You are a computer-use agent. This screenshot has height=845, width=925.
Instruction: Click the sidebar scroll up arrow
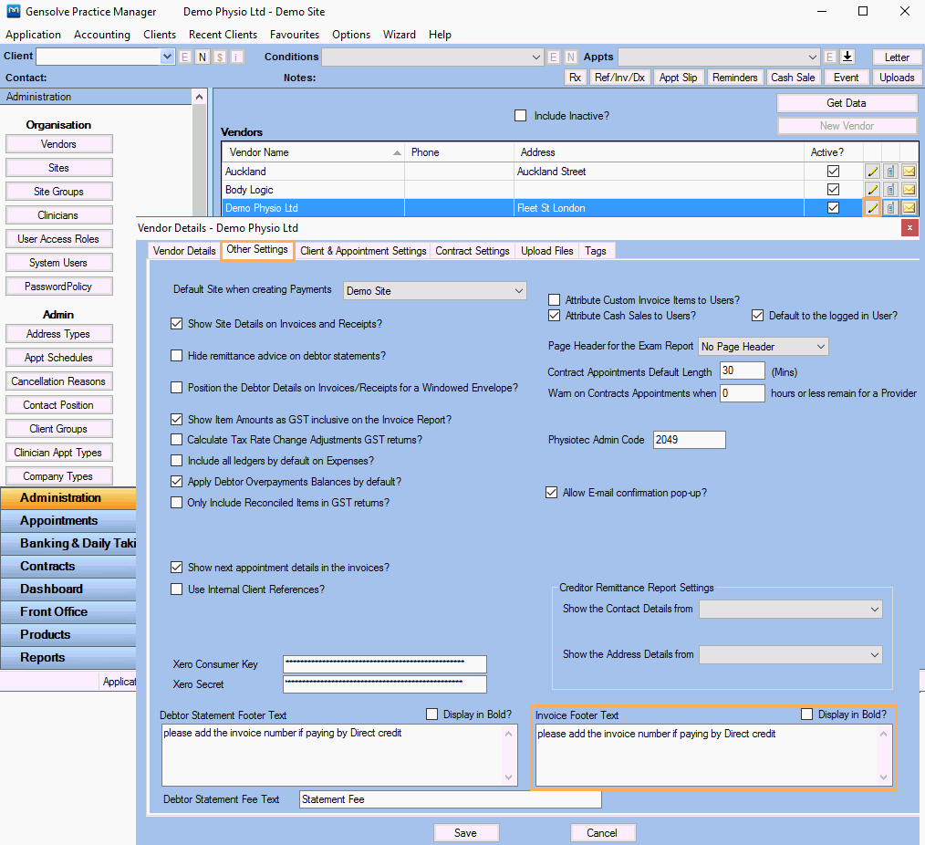tap(200, 97)
